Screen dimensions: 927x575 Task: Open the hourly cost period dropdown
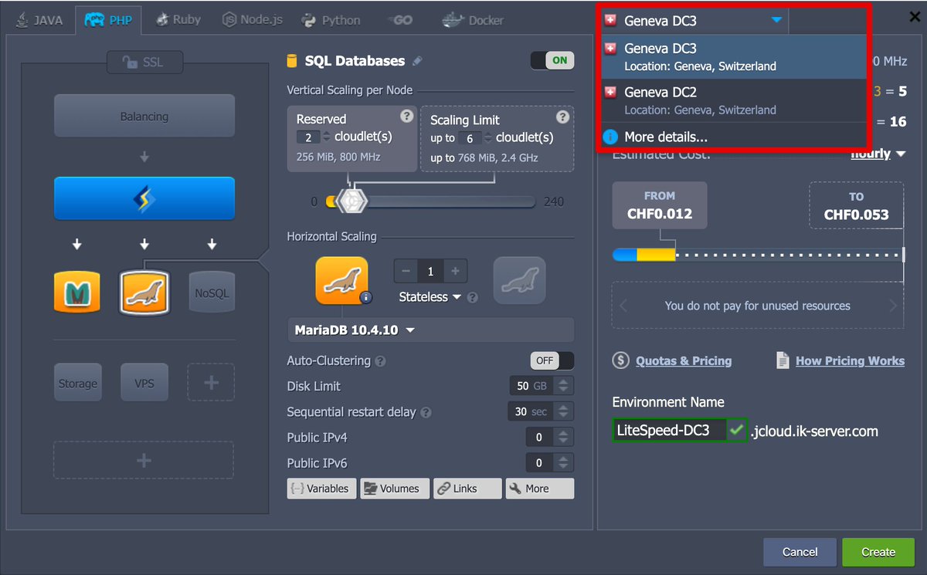878,154
